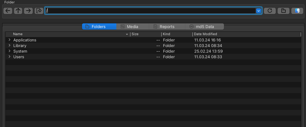Click the share/export arrow icon
This screenshot has width=306, height=127.
pyautogui.click(x=39, y=11)
